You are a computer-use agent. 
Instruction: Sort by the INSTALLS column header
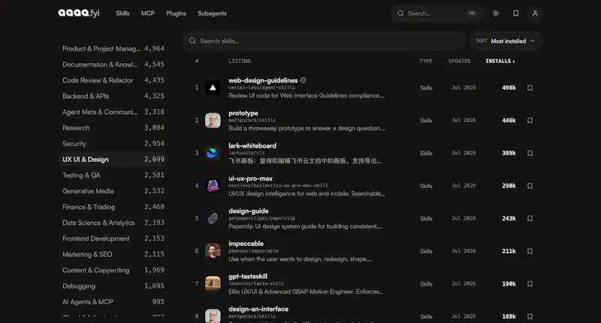(500, 61)
